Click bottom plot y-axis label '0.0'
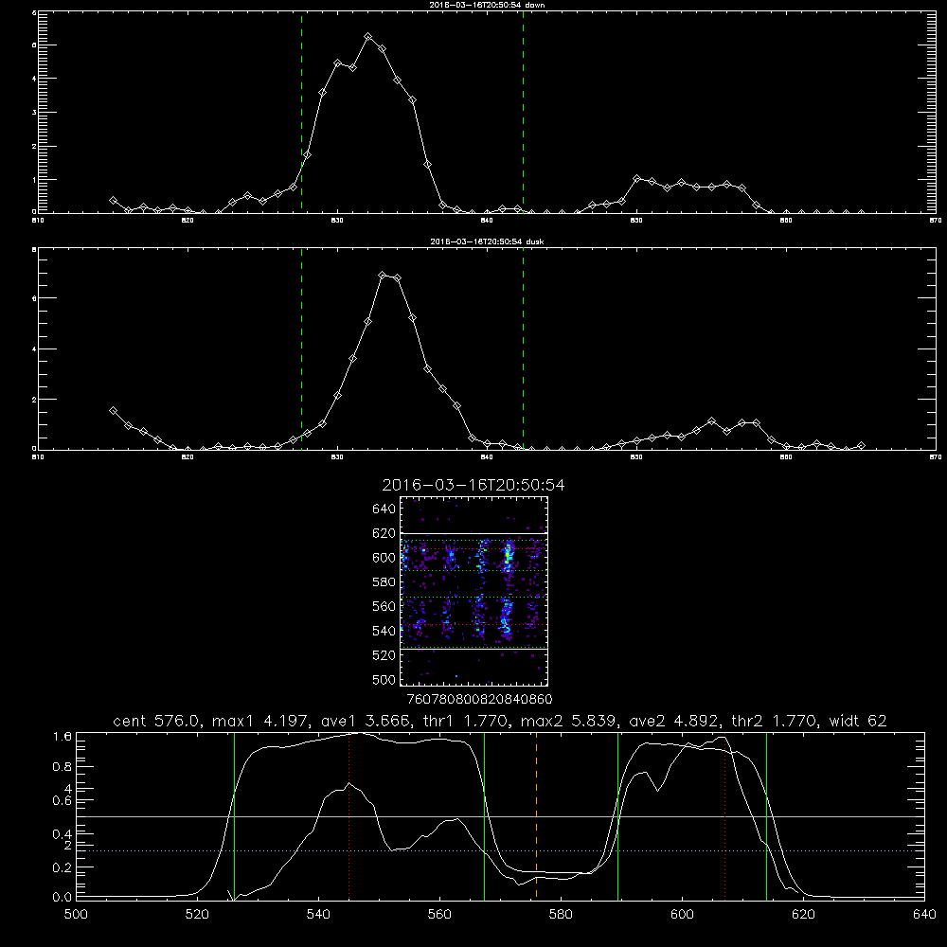947x947 pixels. [x=63, y=898]
